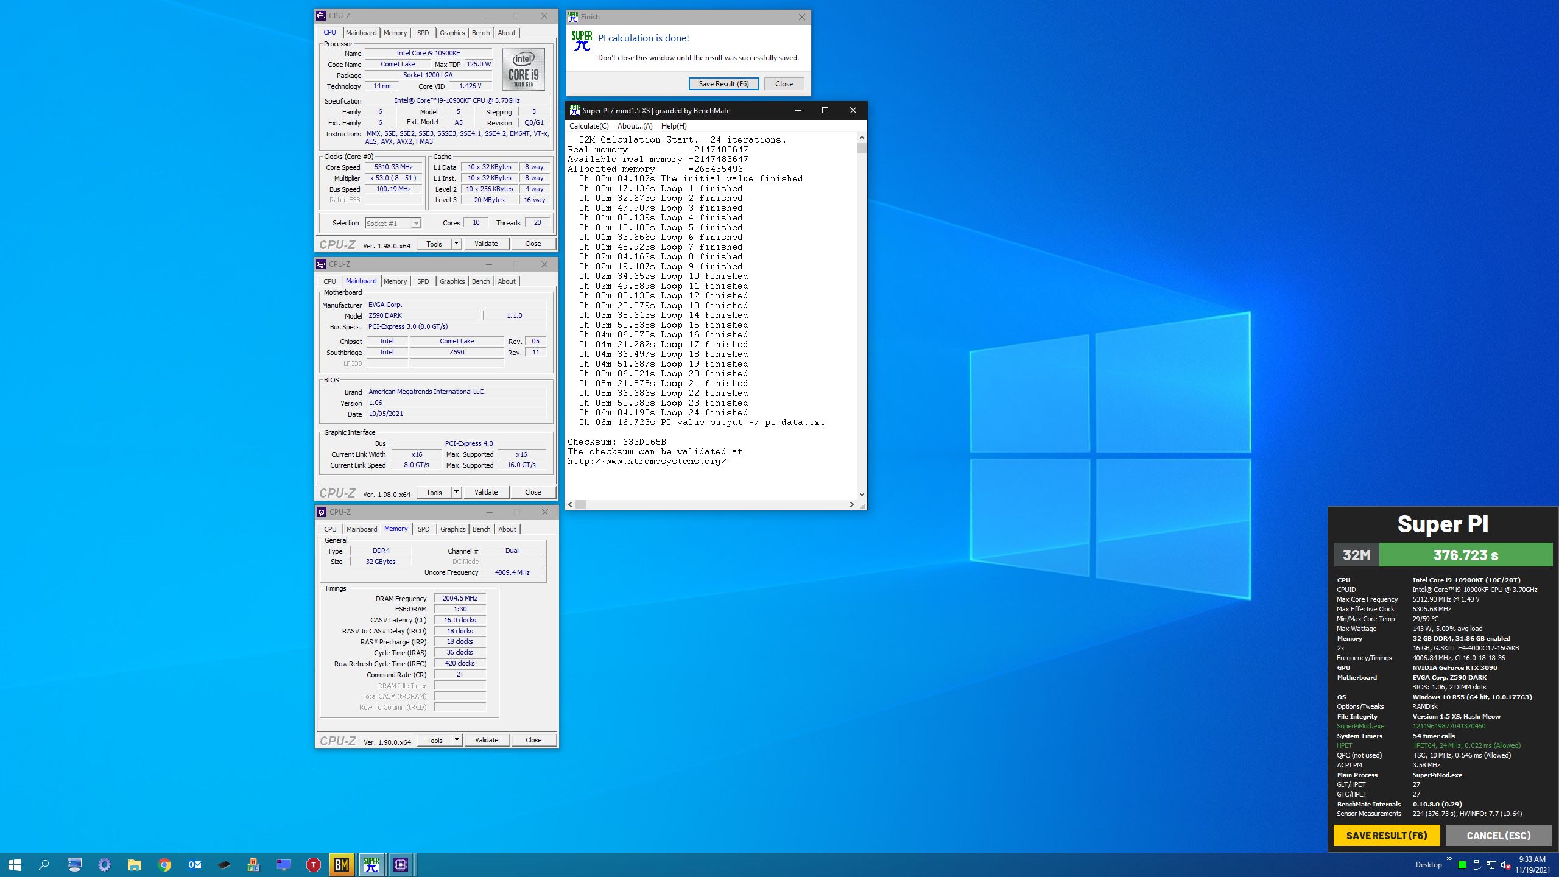Click Super PI horizontal scrollbar right arrow

tap(851, 504)
